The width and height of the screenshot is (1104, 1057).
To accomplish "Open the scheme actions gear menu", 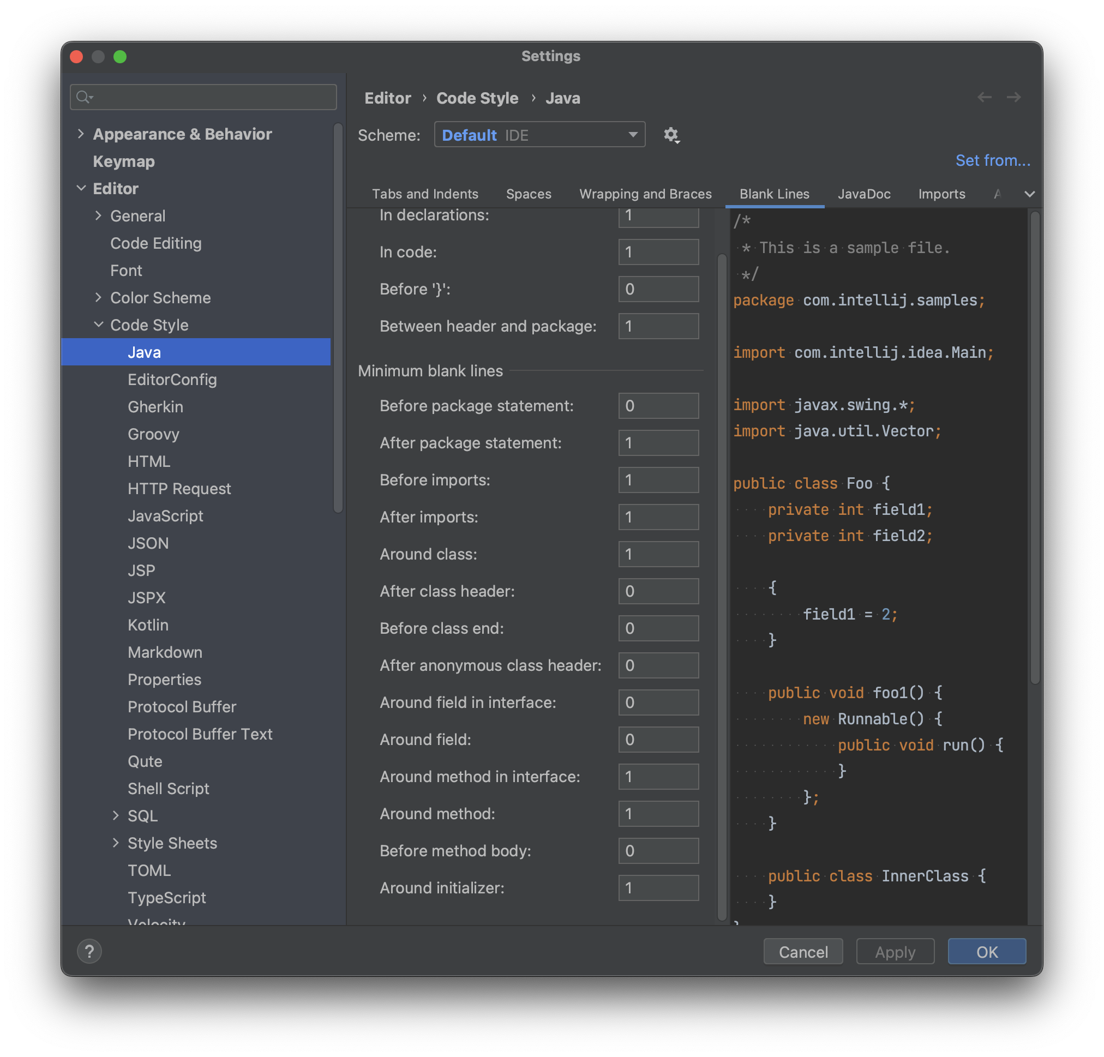I will point(671,135).
